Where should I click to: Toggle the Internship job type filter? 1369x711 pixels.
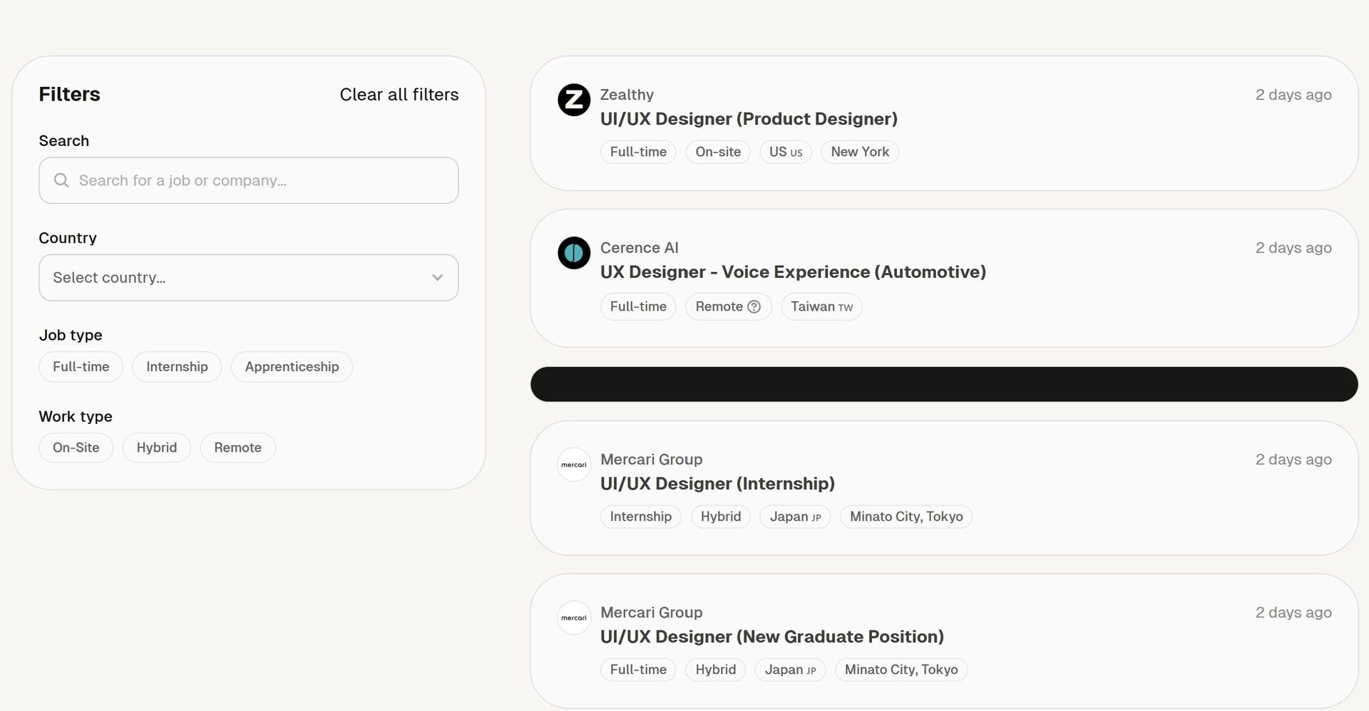(177, 367)
